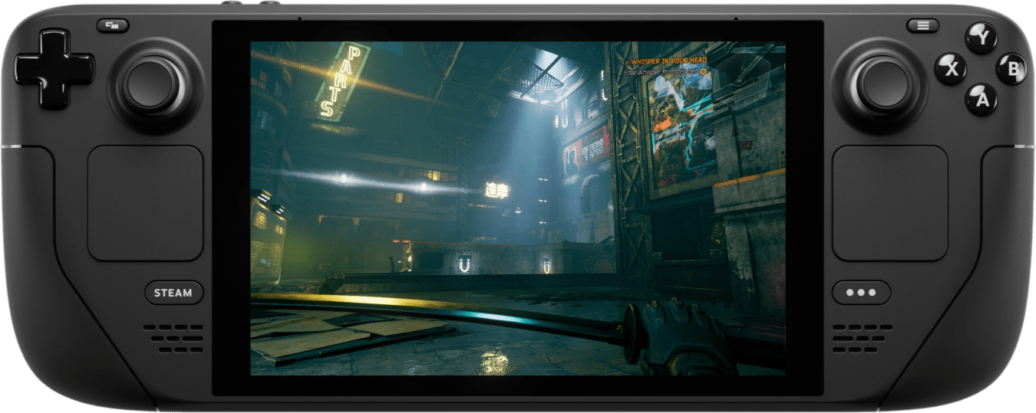Tap the right square trackpad
The image size is (1036, 413).
click(x=890, y=203)
